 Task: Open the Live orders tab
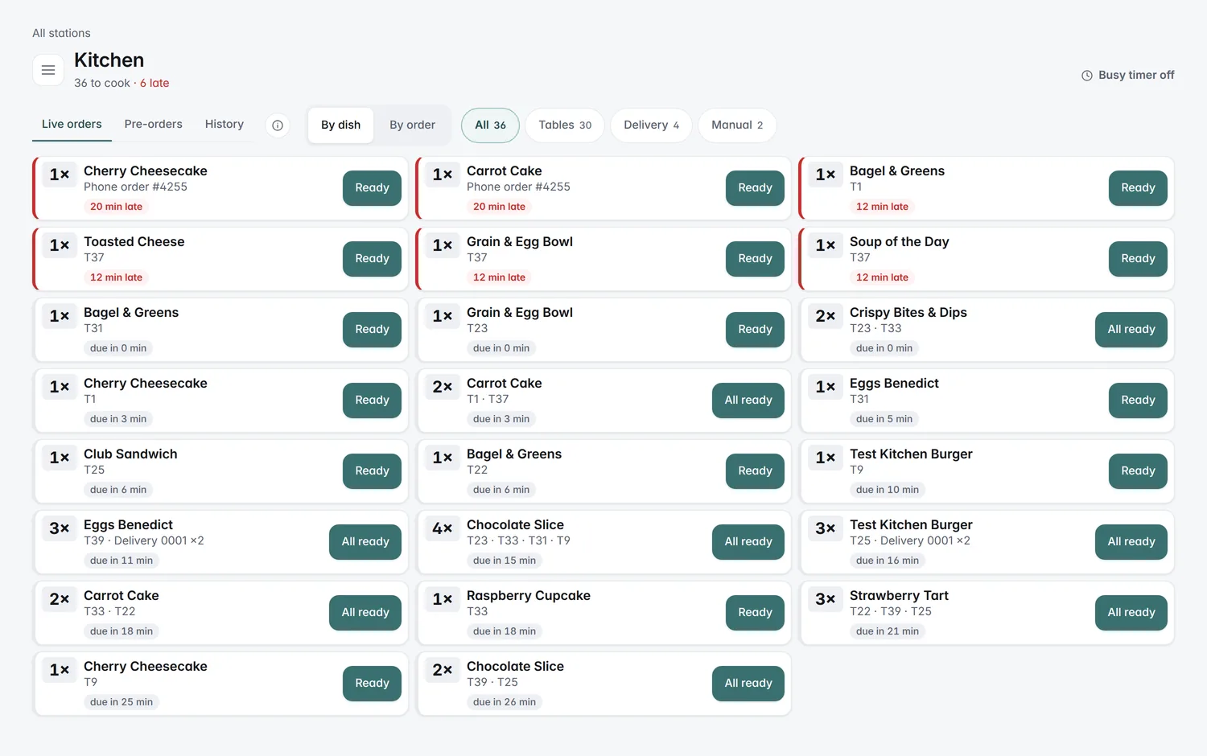[x=72, y=124]
